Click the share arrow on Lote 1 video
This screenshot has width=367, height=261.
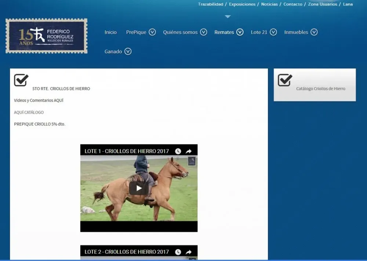pos(189,151)
